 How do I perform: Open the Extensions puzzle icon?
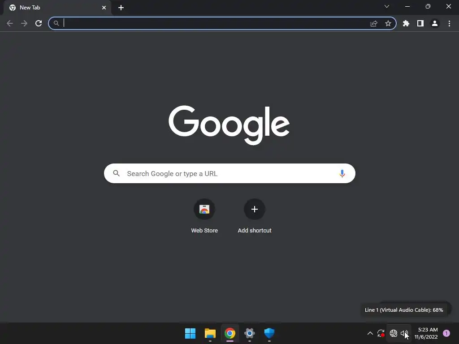pos(406,23)
